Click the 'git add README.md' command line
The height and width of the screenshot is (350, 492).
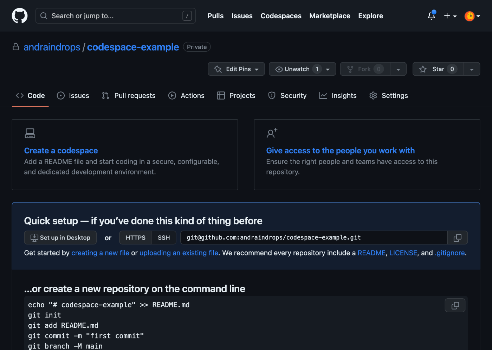point(63,325)
